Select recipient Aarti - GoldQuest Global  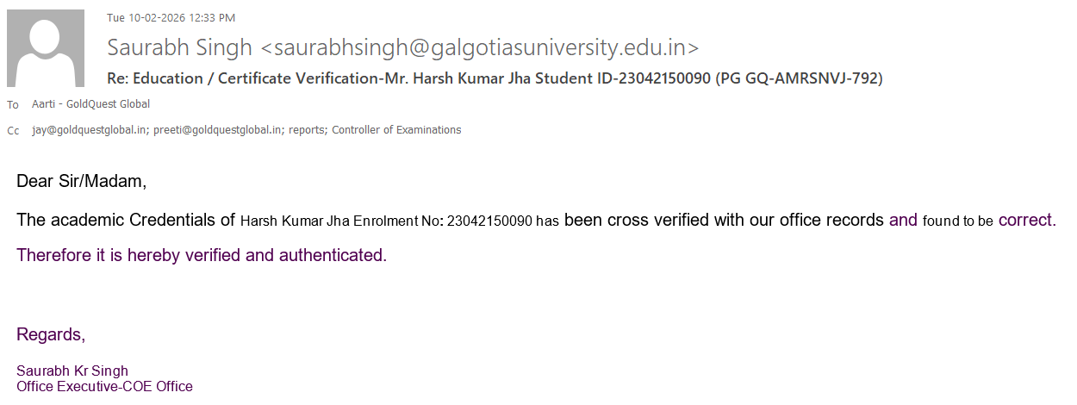click(90, 104)
